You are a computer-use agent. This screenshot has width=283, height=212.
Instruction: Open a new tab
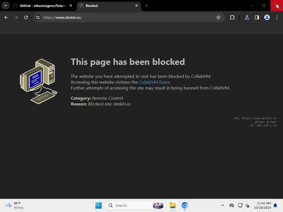(146, 6)
